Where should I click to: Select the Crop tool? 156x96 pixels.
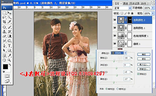tap(4, 22)
